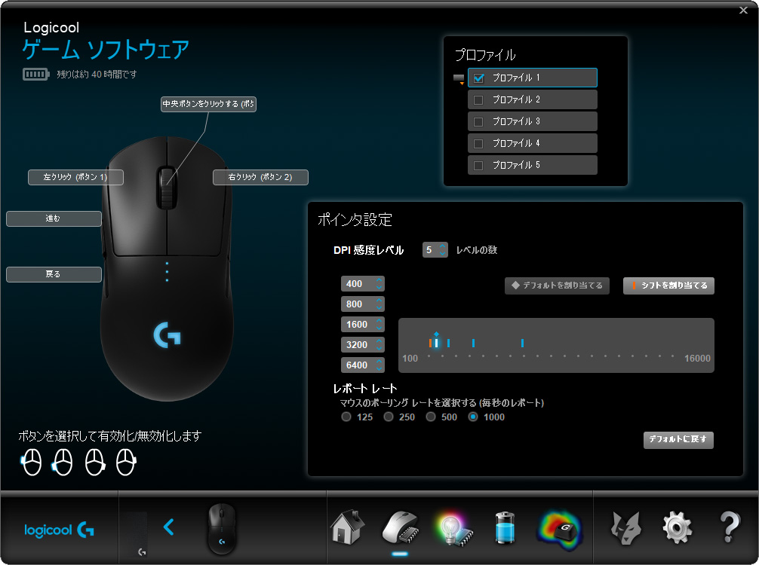Click the logicool G logo
The height and width of the screenshot is (565, 759).
pyautogui.click(x=59, y=530)
